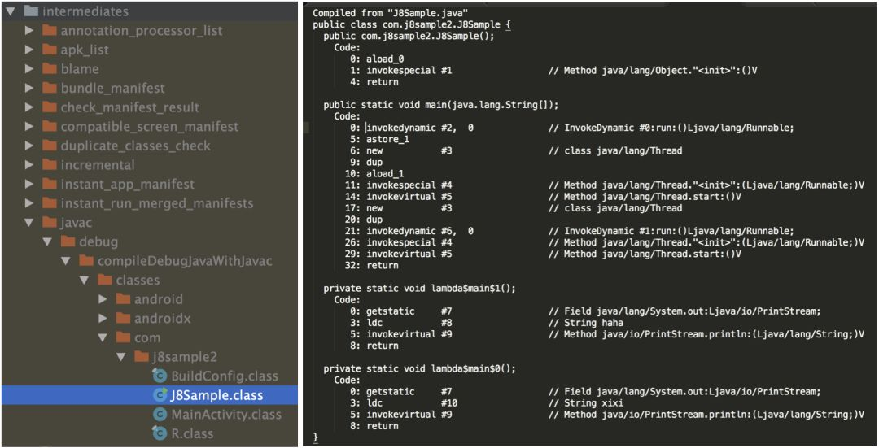Select the classes folder entry
This screenshot has width=879, height=448.
138,280
